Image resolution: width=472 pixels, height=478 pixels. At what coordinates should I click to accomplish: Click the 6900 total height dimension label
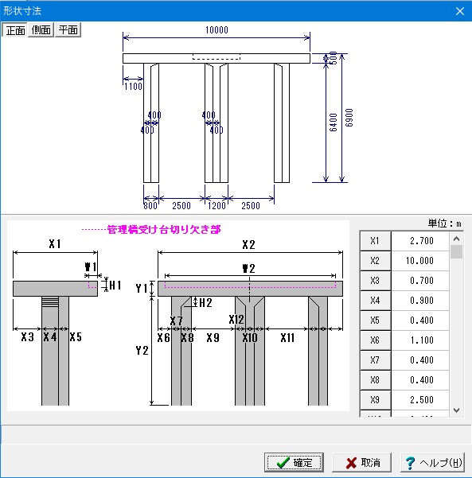[x=349, y=118]
